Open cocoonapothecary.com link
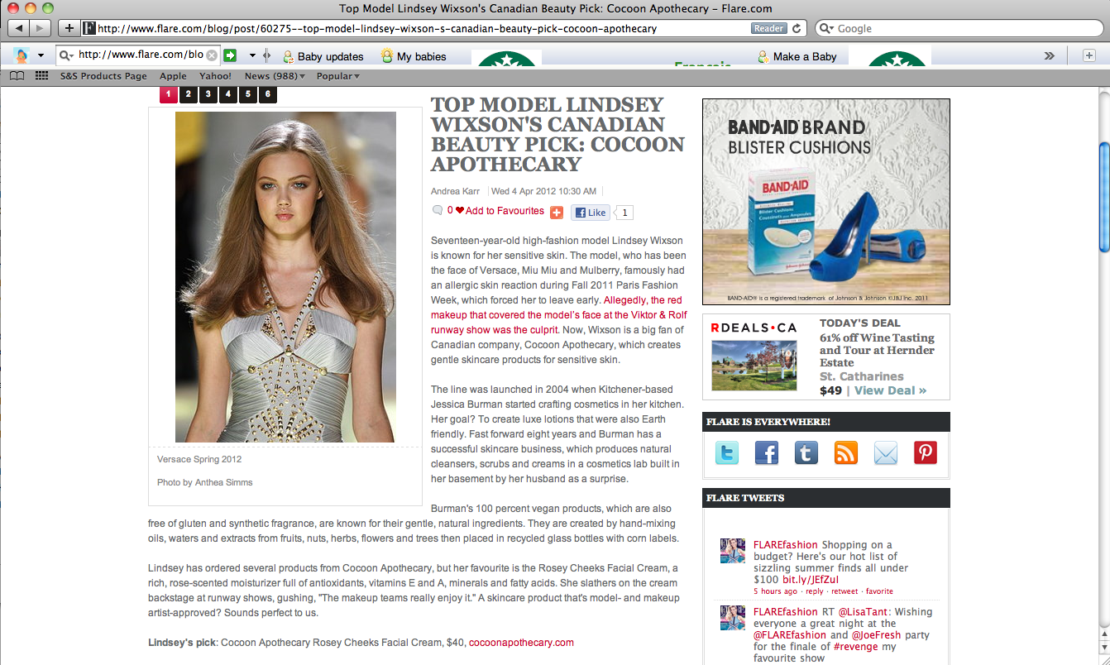1110x665 pixels. coord(521,643)
